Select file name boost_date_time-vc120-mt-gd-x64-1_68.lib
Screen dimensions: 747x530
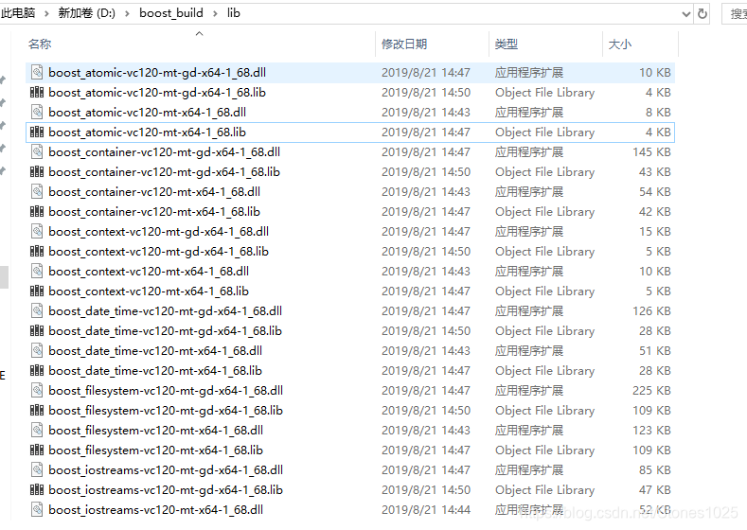[166, 331]
